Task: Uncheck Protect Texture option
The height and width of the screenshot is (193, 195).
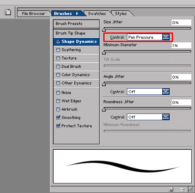Action: point(58,126)
